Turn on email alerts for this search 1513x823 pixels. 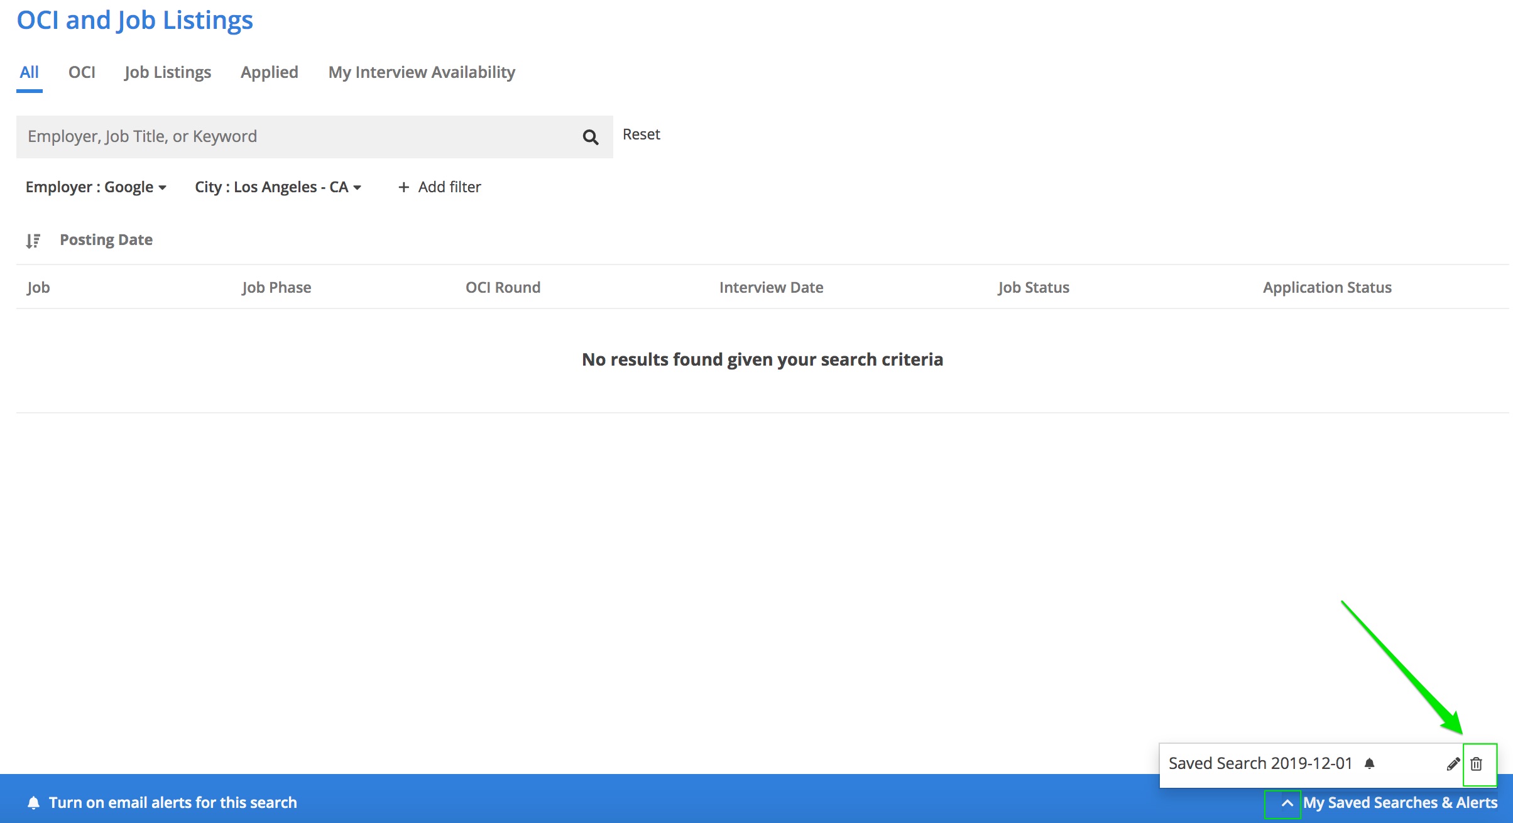click(x=172, y=803)
